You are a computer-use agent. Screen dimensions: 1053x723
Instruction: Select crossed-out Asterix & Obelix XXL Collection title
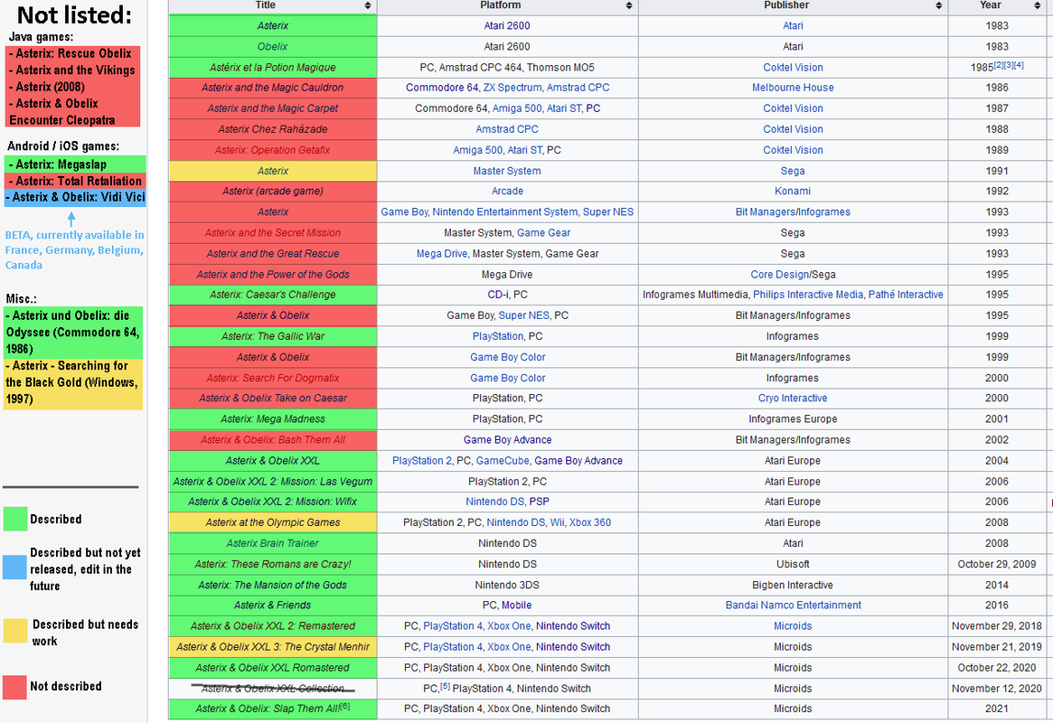(273, 688)
